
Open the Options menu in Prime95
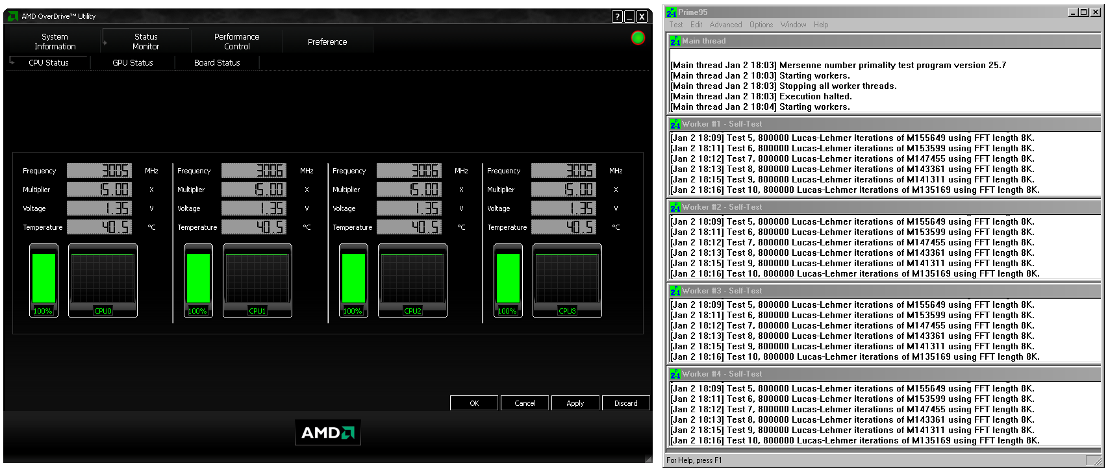coord(761,25)
